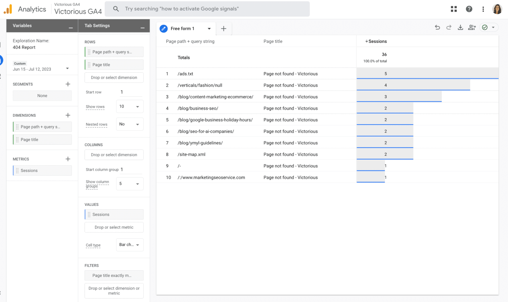The height and width of the screenshot is (302, 508).
Task: Click Drop or select dimension or metric filter box
Action: (114, 291)
